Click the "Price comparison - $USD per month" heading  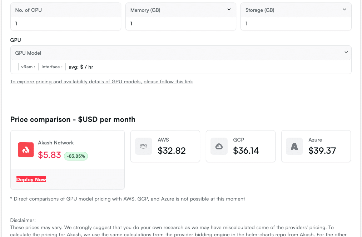point(73,119)
